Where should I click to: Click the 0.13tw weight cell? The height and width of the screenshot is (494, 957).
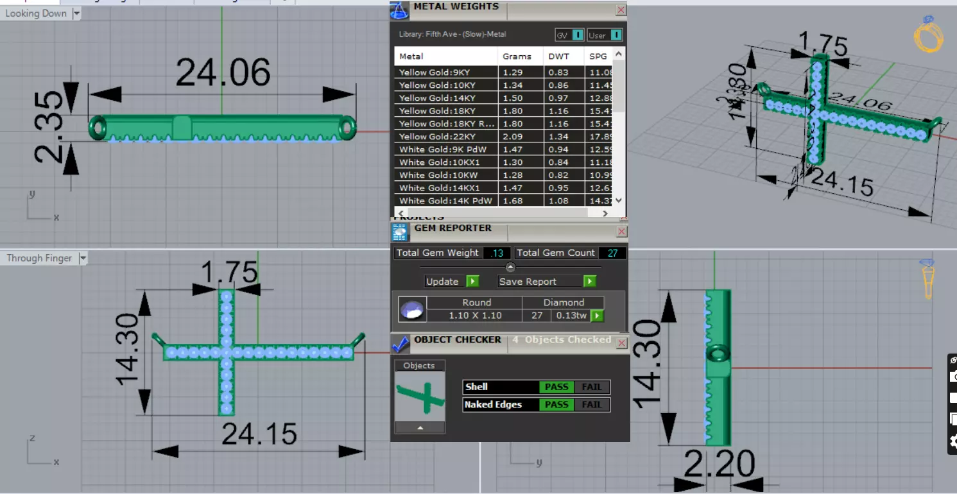tap(571, 316)
